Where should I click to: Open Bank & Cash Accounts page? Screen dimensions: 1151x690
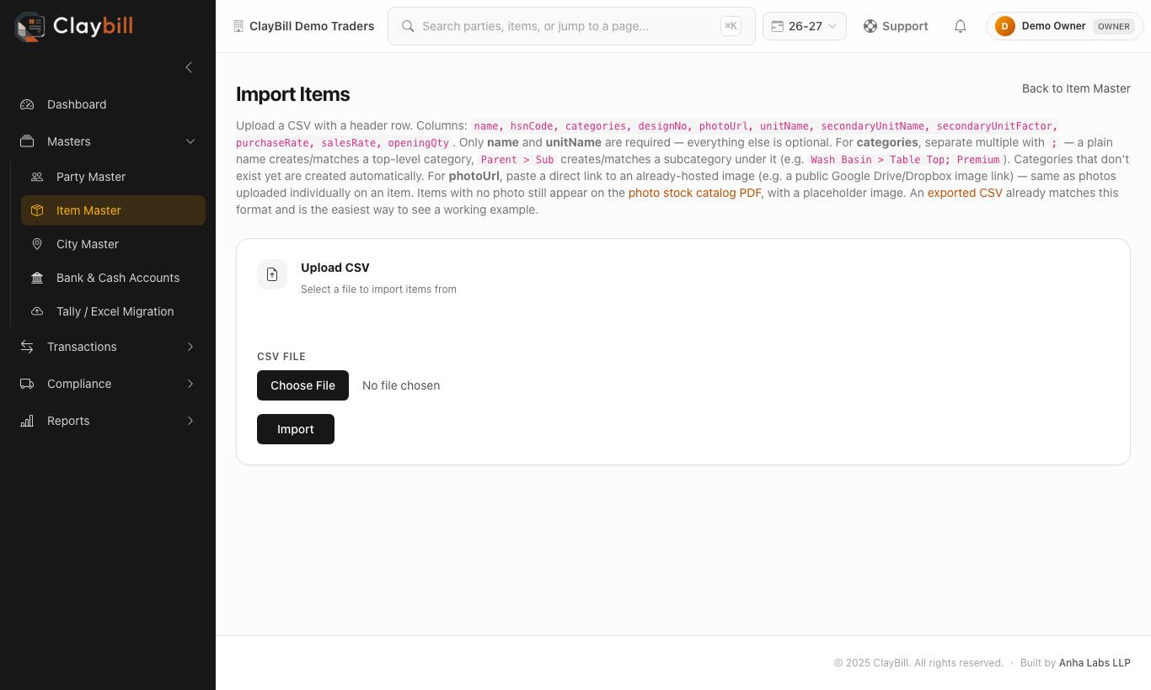[113, 278]
